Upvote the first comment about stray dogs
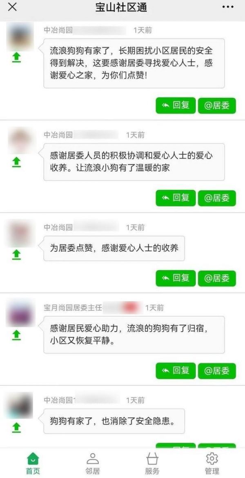 (16, 57)
